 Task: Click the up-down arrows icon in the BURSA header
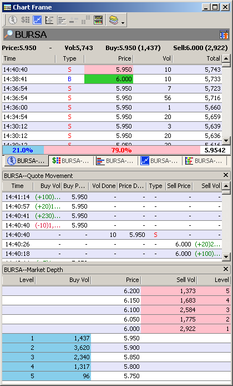tap(224, 34)
